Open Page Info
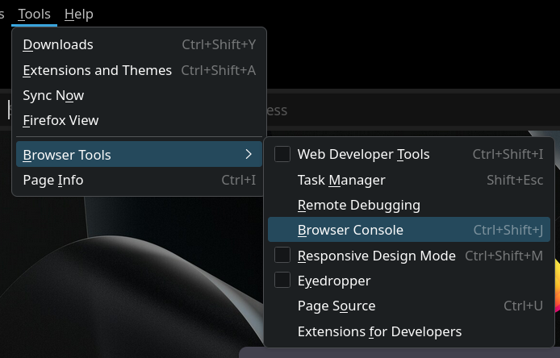 click(x=139, y=180)
